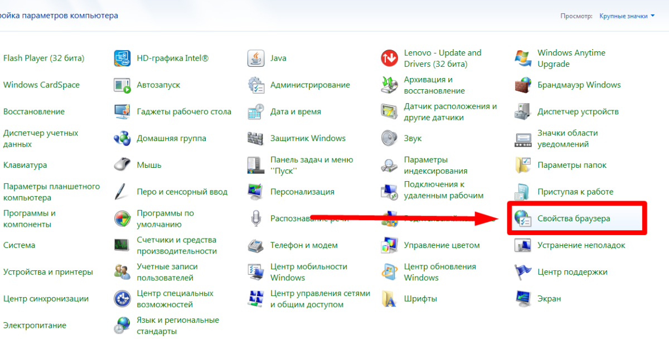Open Домашняя группа icon
The image size is (669, 350).
point(122,138)
